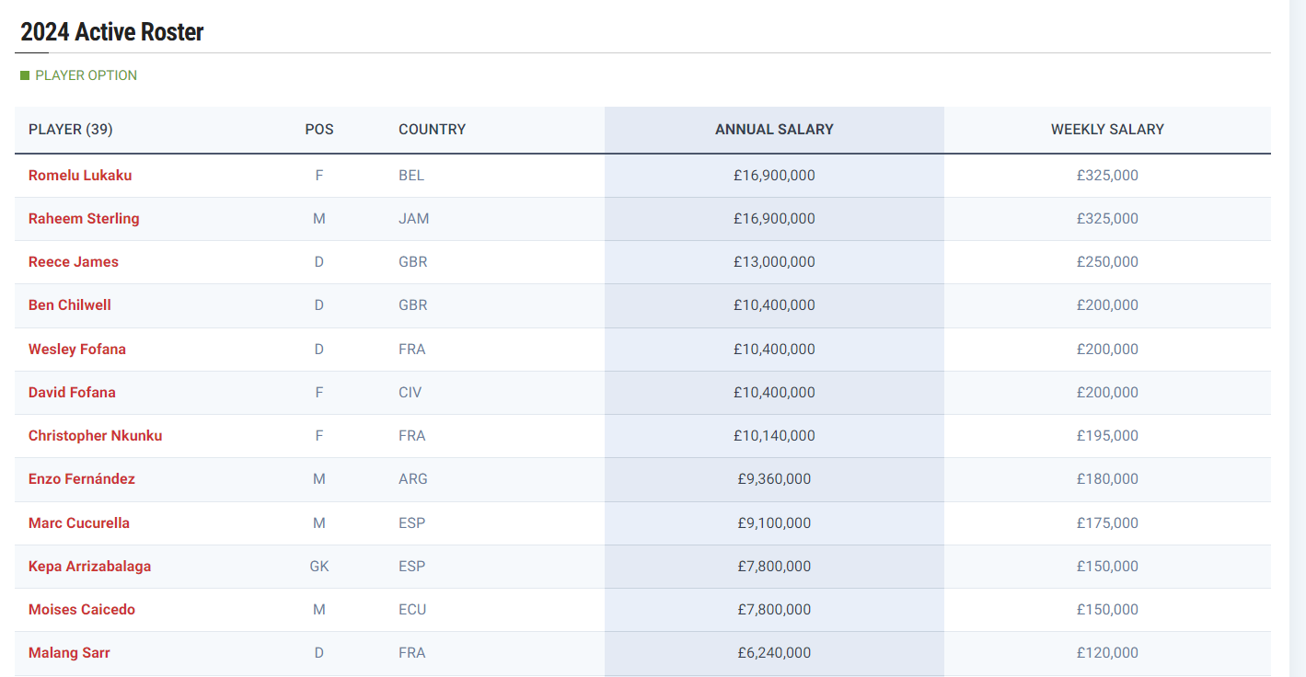Click the David Fofana link
1306x677 pixels.
(72, 393)
